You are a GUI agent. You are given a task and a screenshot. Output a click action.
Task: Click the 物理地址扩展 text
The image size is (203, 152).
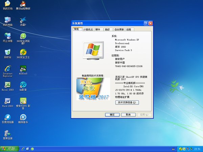pos(122,97)
